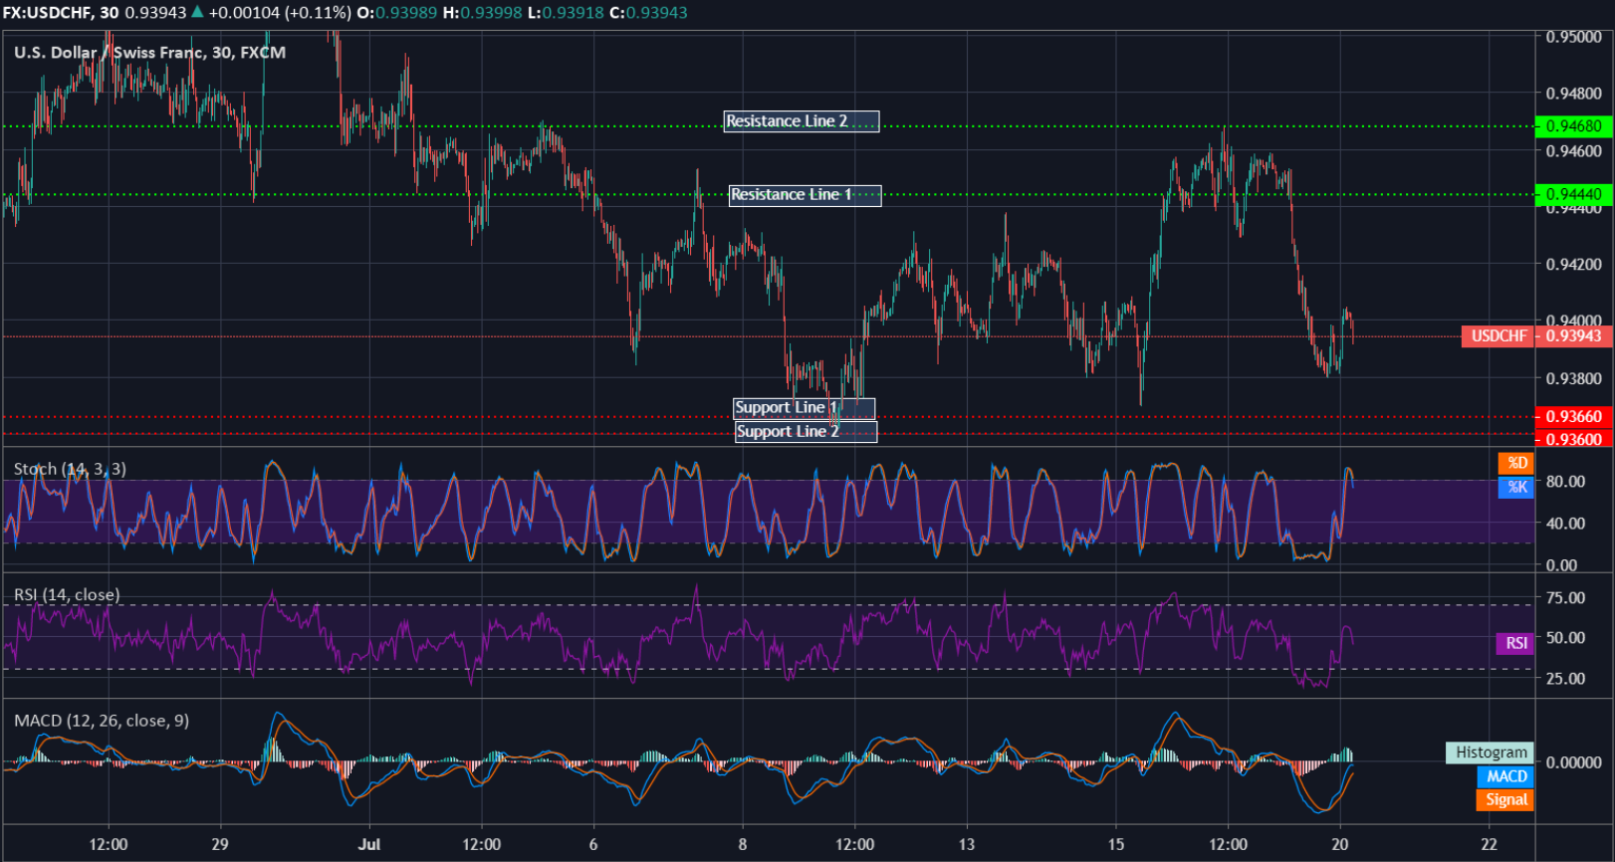Click the Jul date on time axis
The height and width of the screenshot is (862, 1615).
[369, 844]
